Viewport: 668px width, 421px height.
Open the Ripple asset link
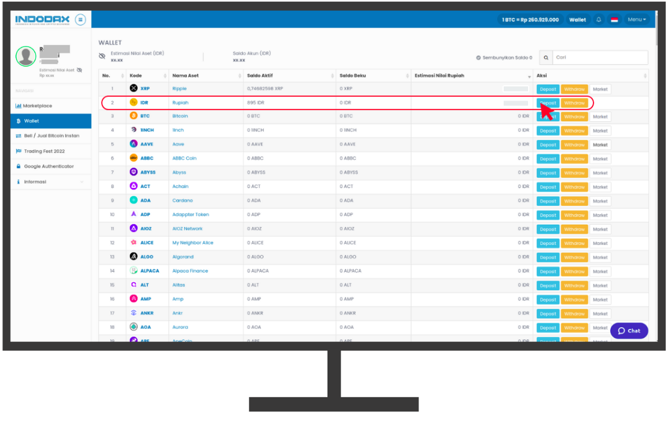pos(179,89)
